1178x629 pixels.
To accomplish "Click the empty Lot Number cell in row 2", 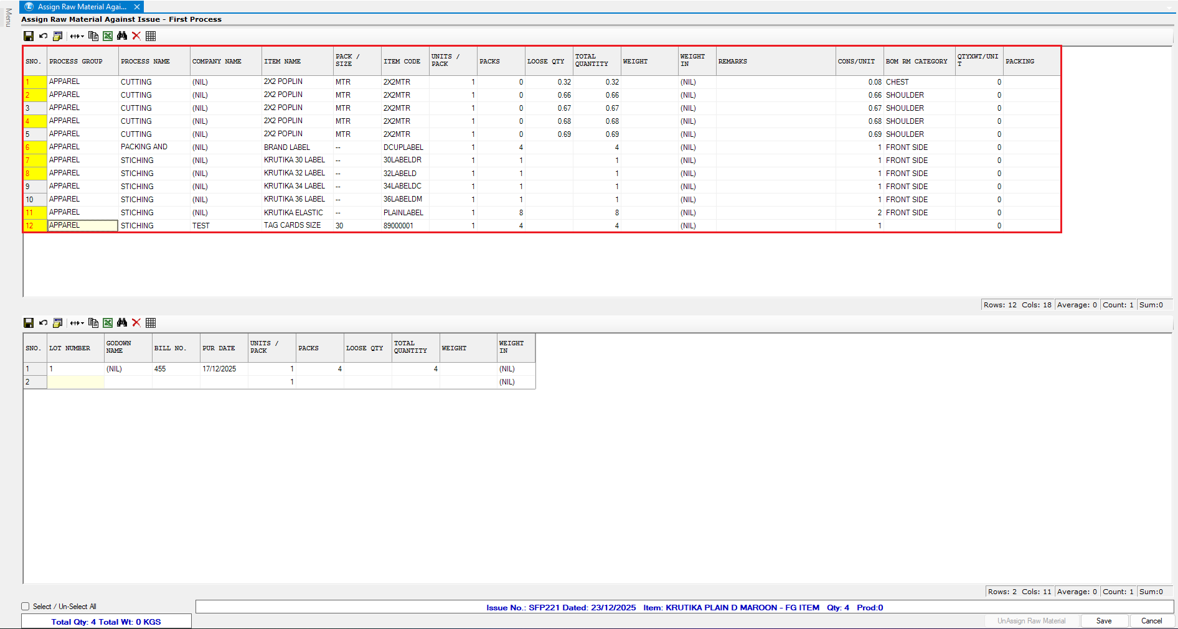I will 75,382.
